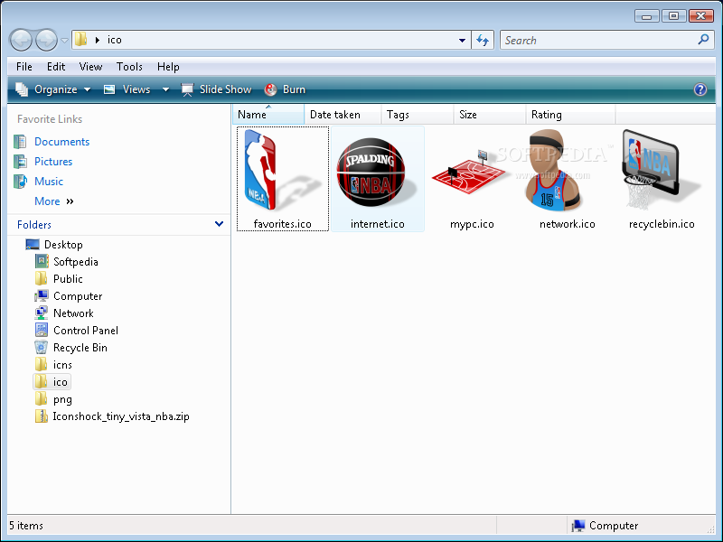Collapse the Folders pane chevron
Image resolution: width=723 pixels, height=542 pixels.
coord(219,224)
